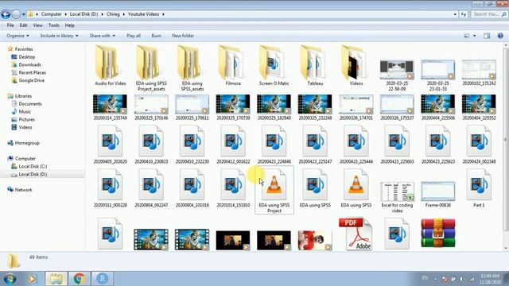
Task: Open Include in library dropdown
Action: pyautogui.click(x=59, y=36)
